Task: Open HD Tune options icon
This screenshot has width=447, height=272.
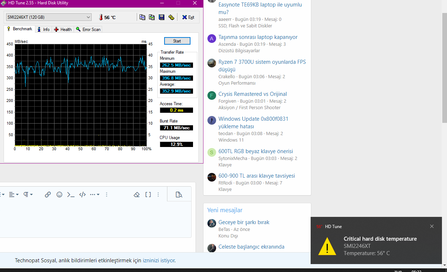Action: coord(171,17)
